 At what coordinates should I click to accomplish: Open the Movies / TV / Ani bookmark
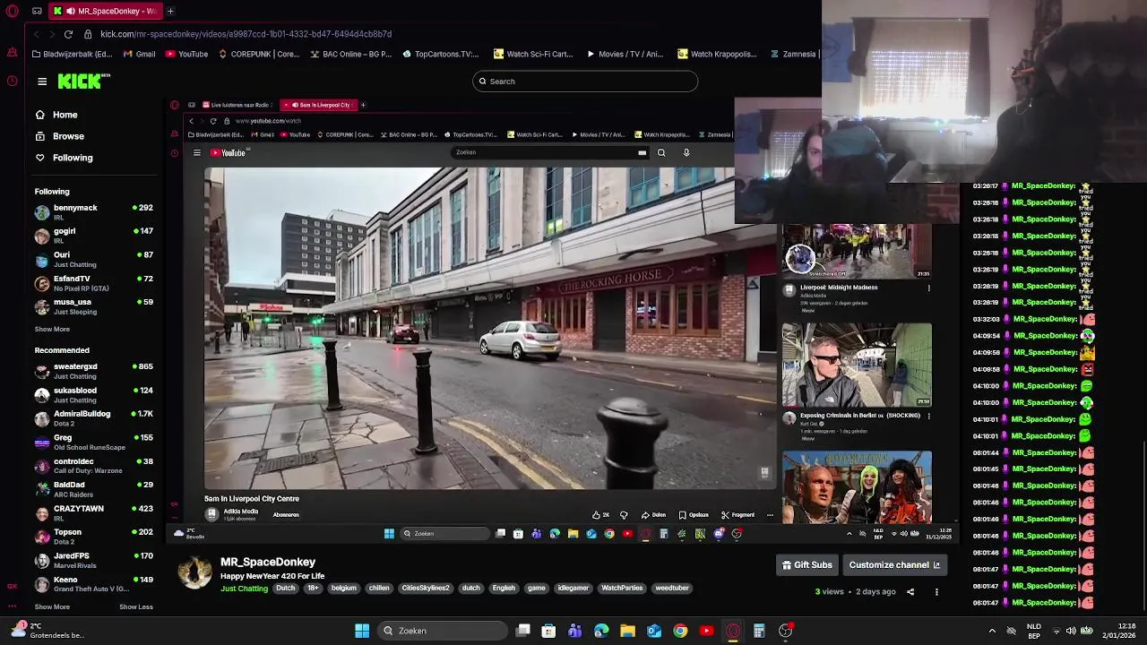tap(625, 54)
